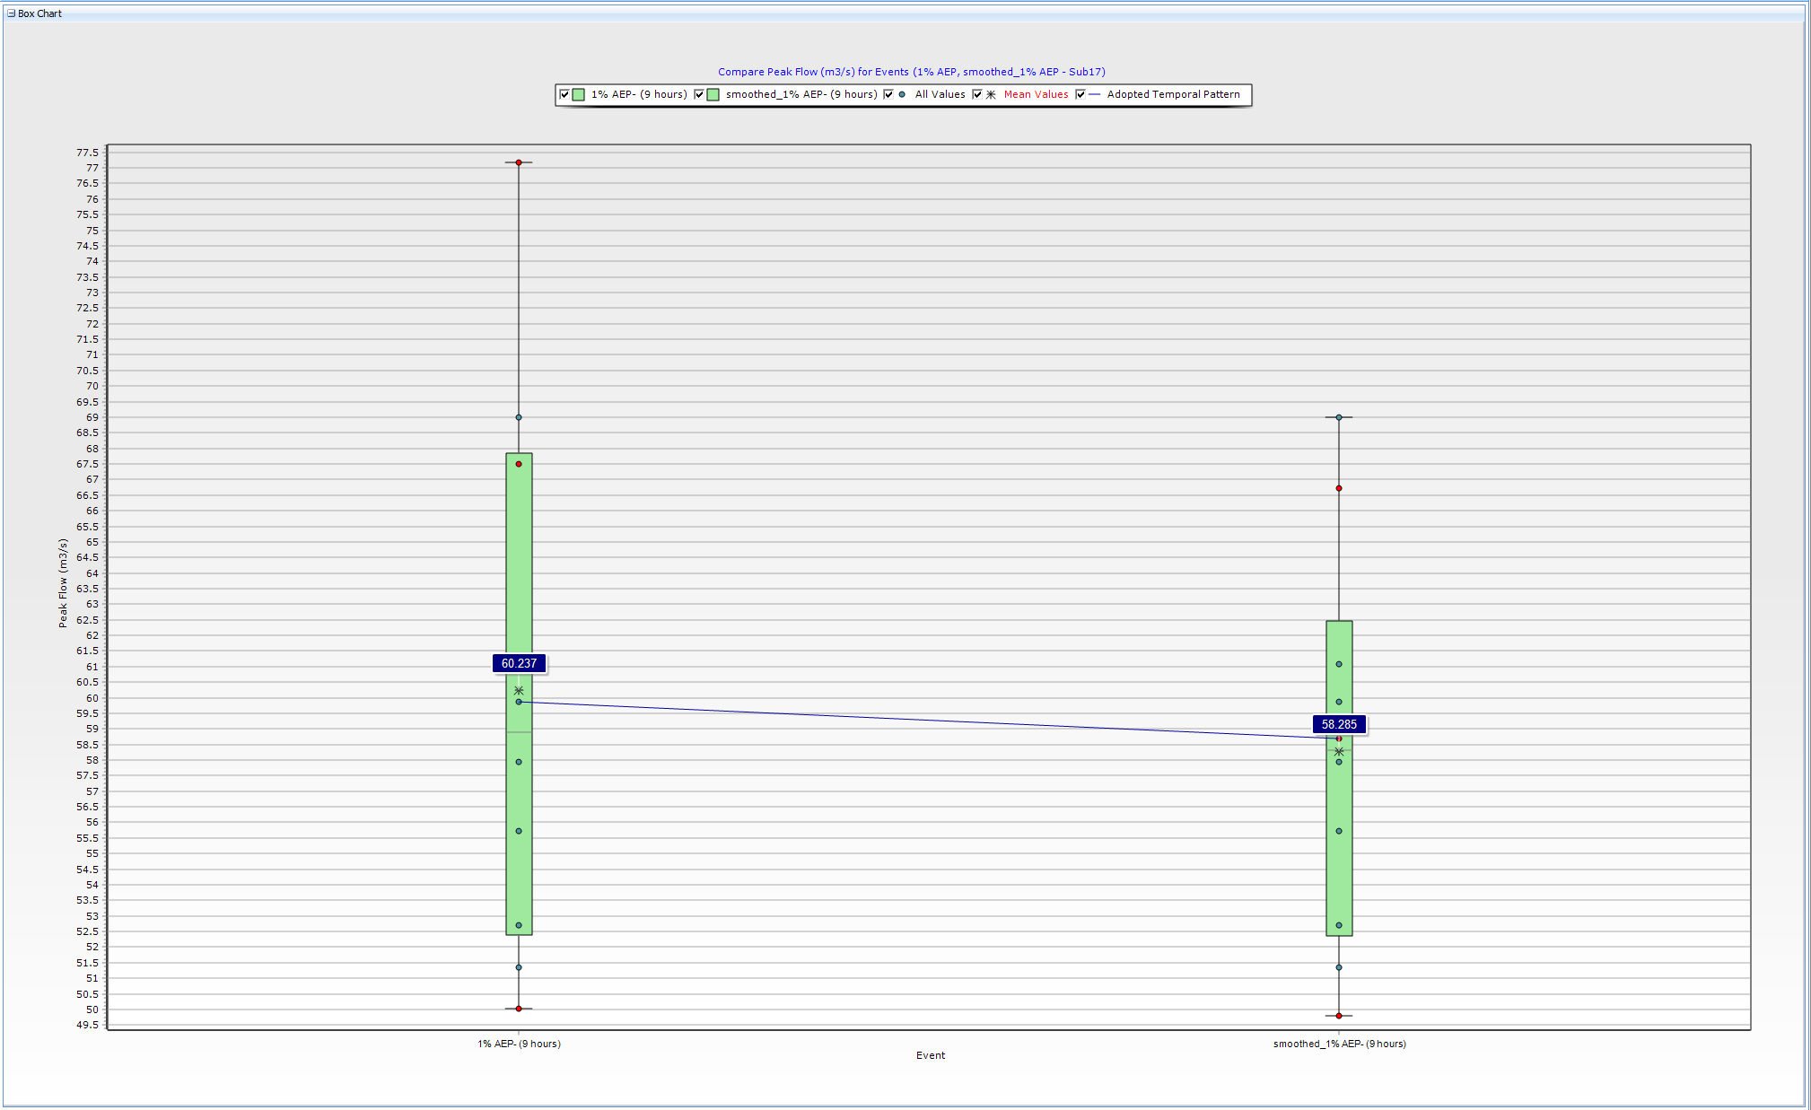Click the Mean Values legend text
Viewport: 1811px width, 1110px height.
[x=1036, y=94]
